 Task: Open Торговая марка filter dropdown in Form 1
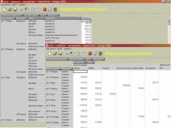39,15
